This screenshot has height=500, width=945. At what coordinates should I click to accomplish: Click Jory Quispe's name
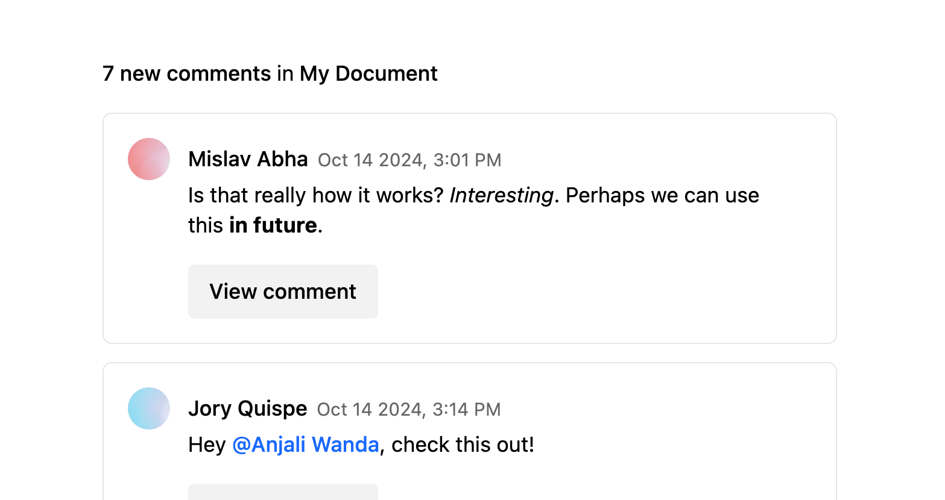point(248,408)
